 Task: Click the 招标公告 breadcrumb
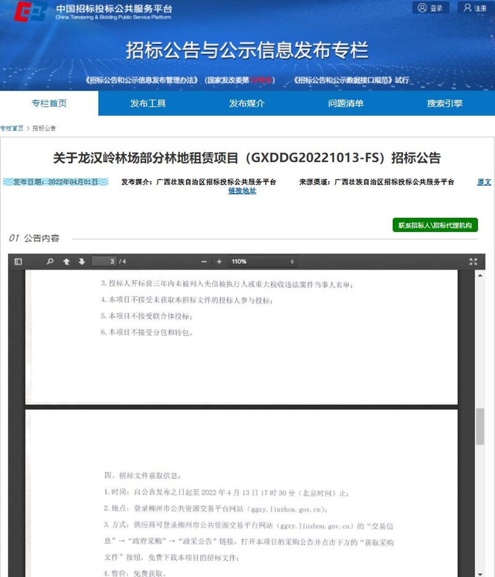tap(44, 128)
